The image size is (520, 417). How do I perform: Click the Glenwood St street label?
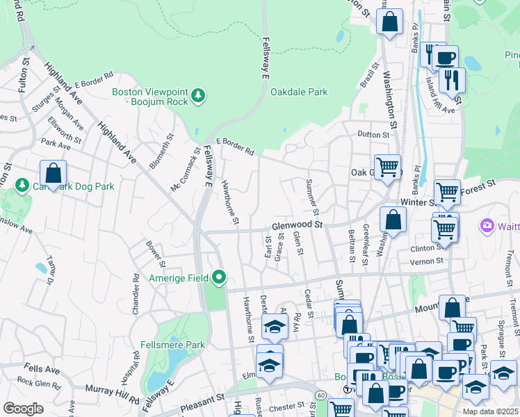297,225
